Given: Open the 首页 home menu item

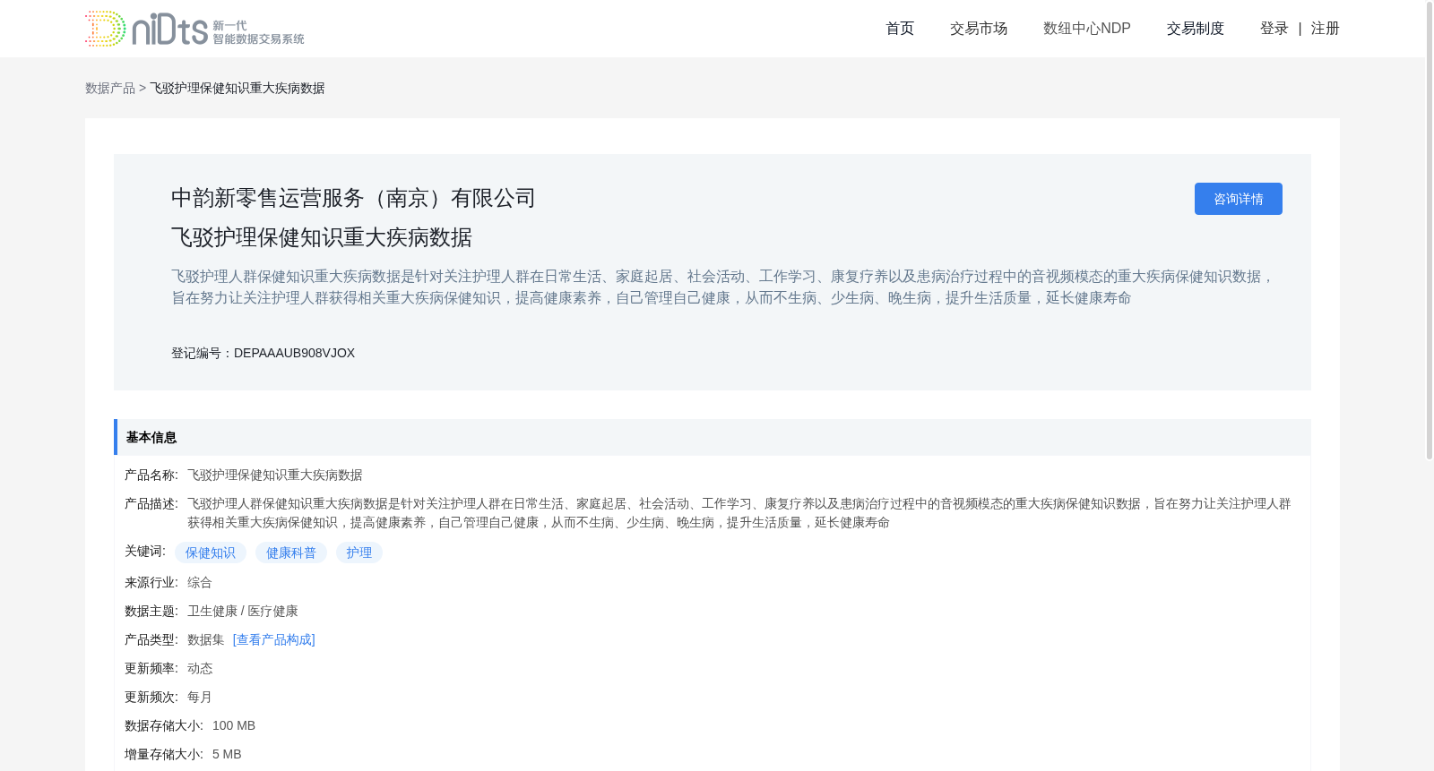Looking at the screenshot, I should click(x=900, y=29).
